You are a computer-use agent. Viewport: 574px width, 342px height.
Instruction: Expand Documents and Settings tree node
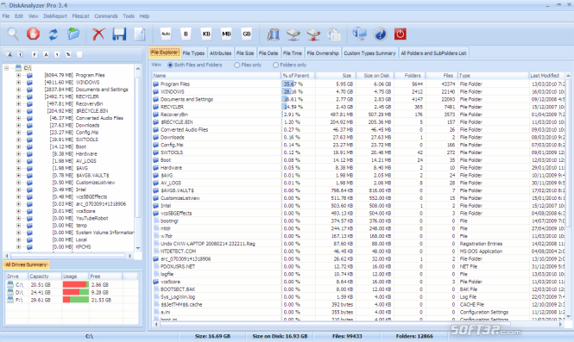click(18, 90)
